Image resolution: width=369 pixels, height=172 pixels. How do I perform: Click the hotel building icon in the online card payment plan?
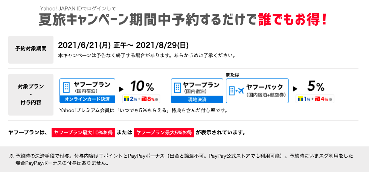67,87
